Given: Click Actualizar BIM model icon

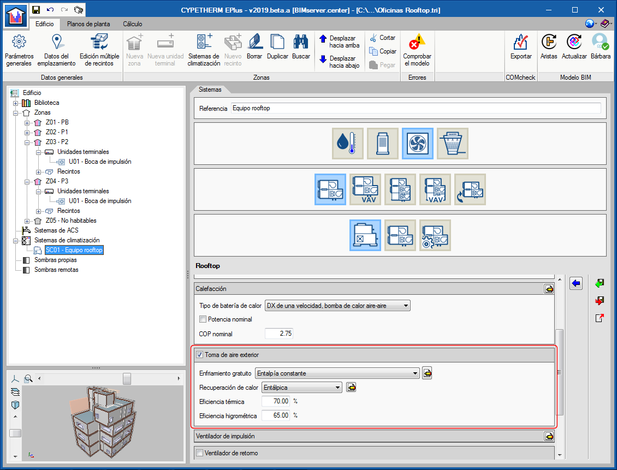Looking at the screenshot, I should tap(574, 41).
